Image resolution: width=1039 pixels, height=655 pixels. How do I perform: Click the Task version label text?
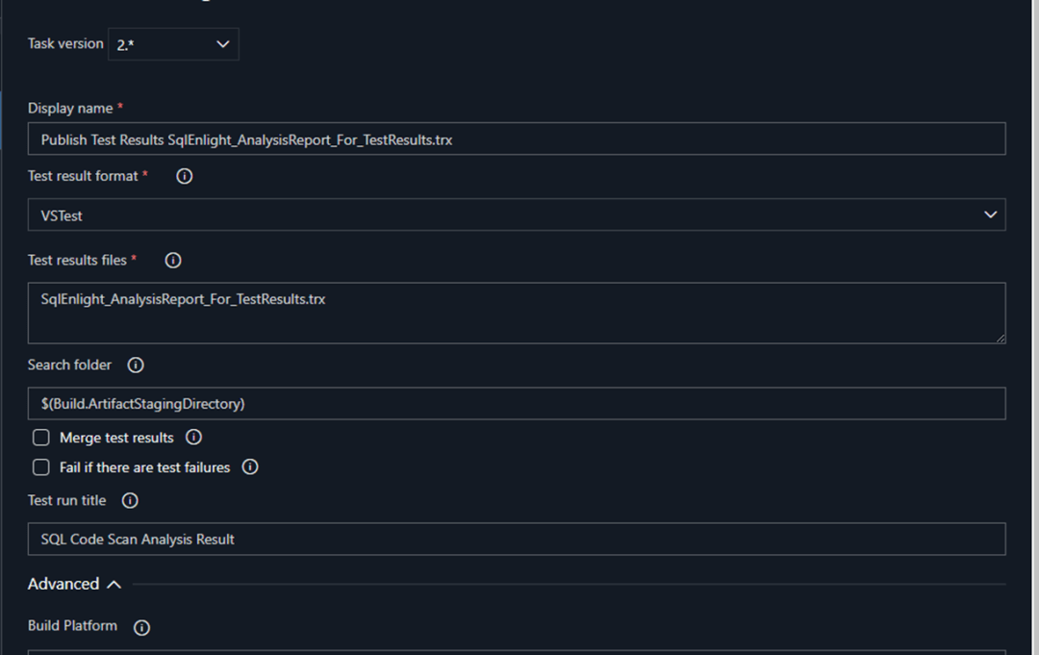coord(64,44)
